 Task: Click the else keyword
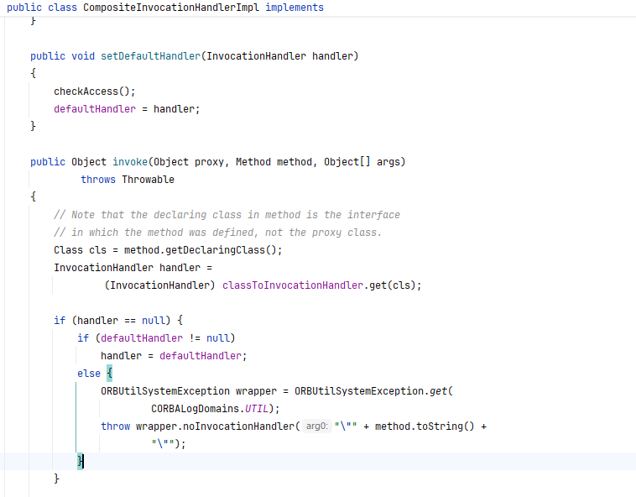[x=89, y=374]
